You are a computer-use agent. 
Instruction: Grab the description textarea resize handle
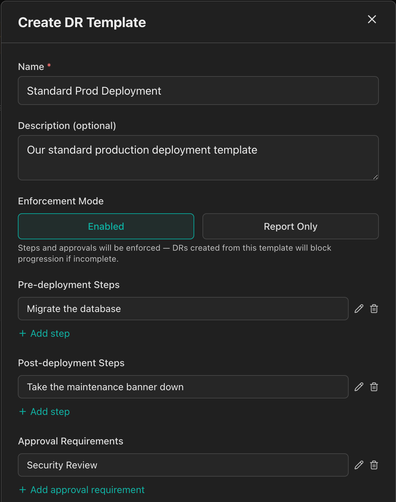click(x=375, y=177)
